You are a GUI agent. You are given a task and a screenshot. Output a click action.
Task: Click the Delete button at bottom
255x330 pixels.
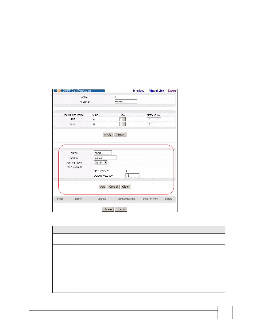(108, 209)
